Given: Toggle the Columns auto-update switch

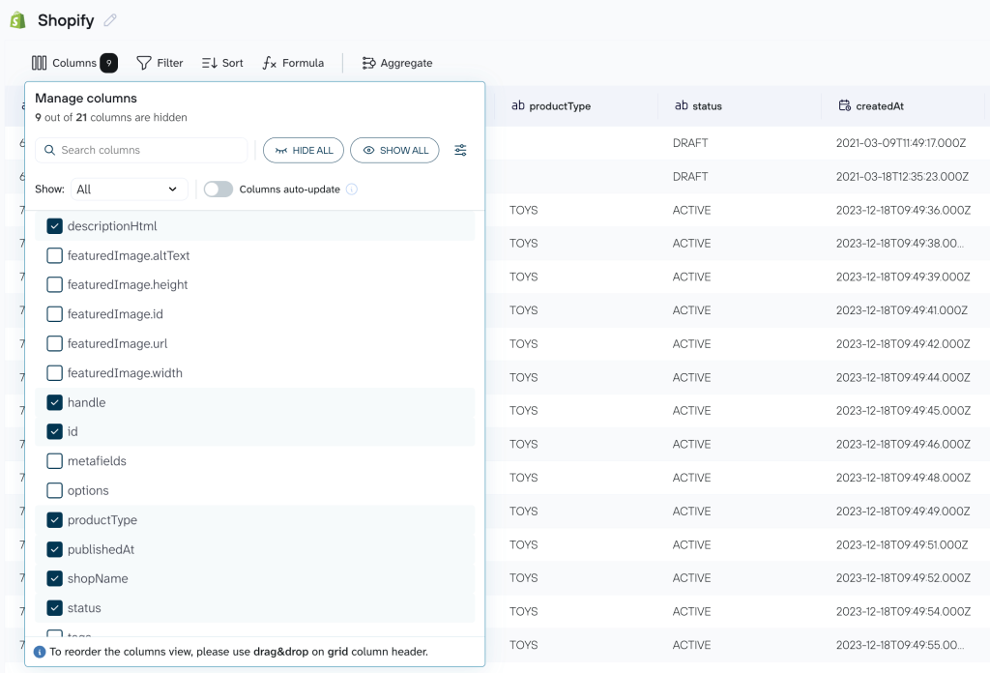Looking at the screenshot, I should 218,190.
